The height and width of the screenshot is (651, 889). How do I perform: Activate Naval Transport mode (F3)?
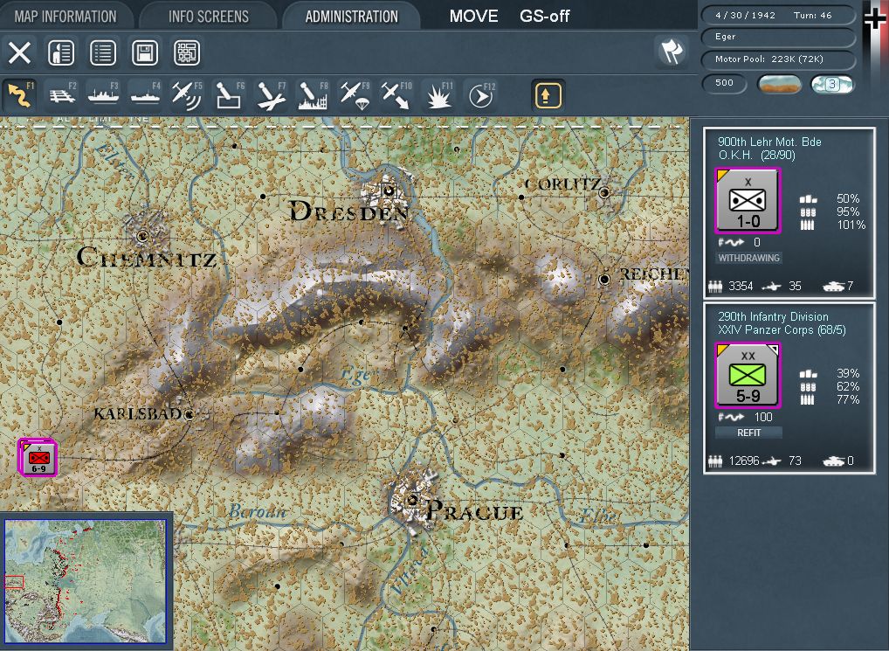(x=104, y=95)
